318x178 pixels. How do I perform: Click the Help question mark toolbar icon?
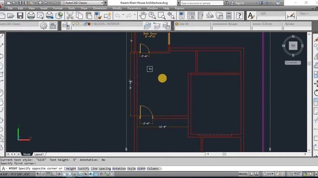tap(239, 15)
